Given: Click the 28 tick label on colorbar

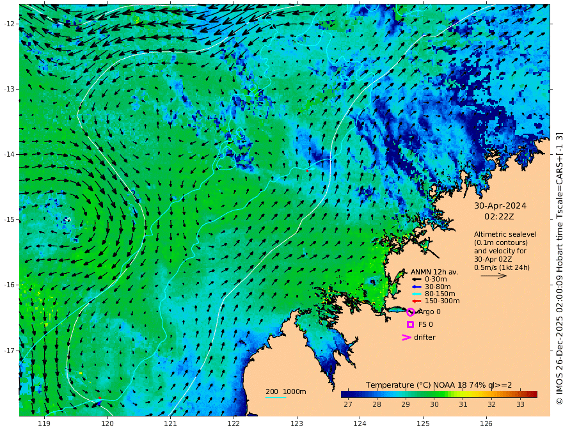Looking at the screenshot, I should (377, 404).
